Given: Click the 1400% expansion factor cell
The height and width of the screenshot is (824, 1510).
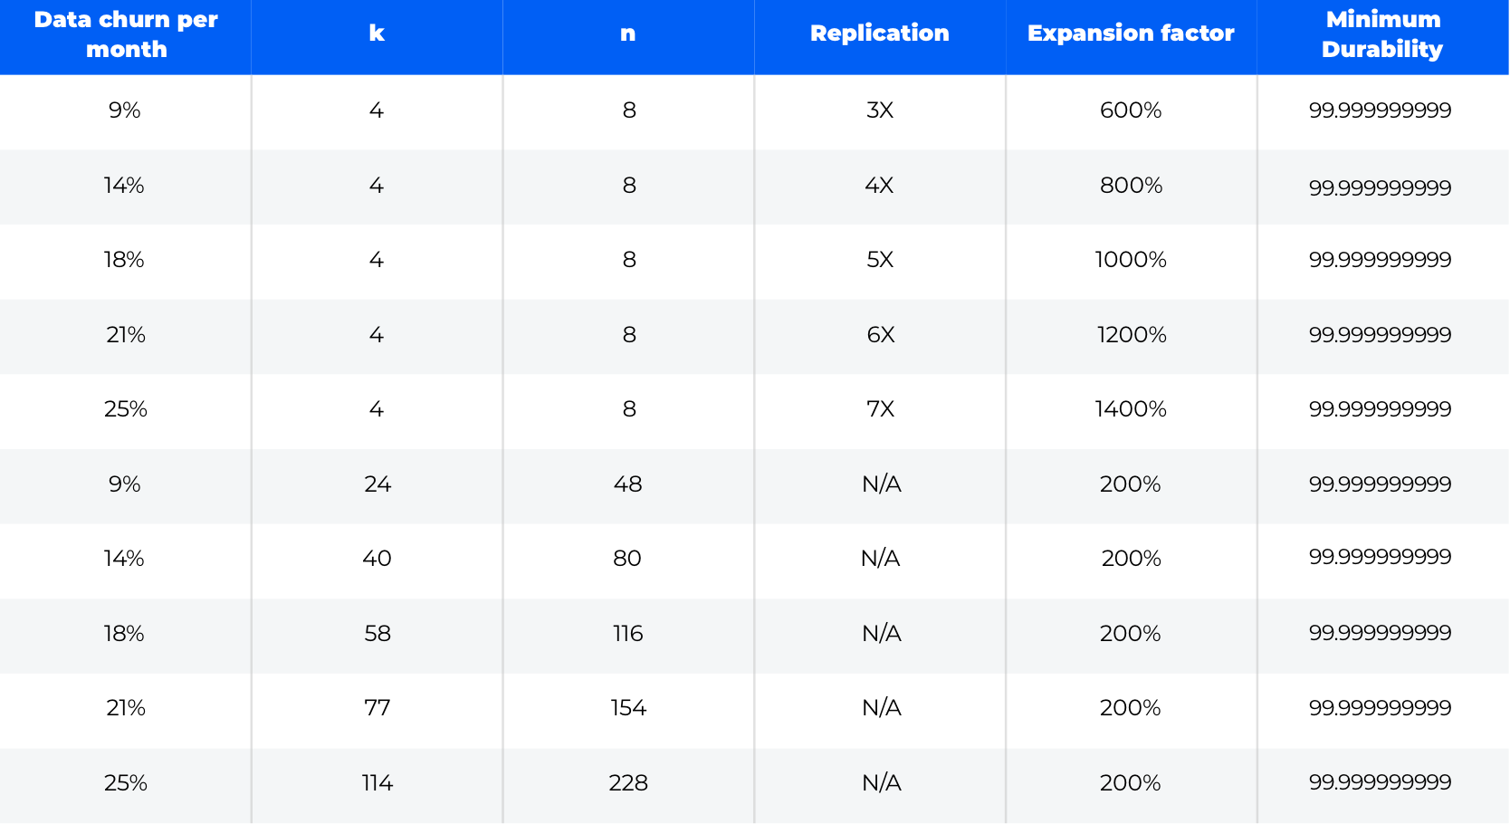Looking at the screenshot, I should tap(1131, 409).
